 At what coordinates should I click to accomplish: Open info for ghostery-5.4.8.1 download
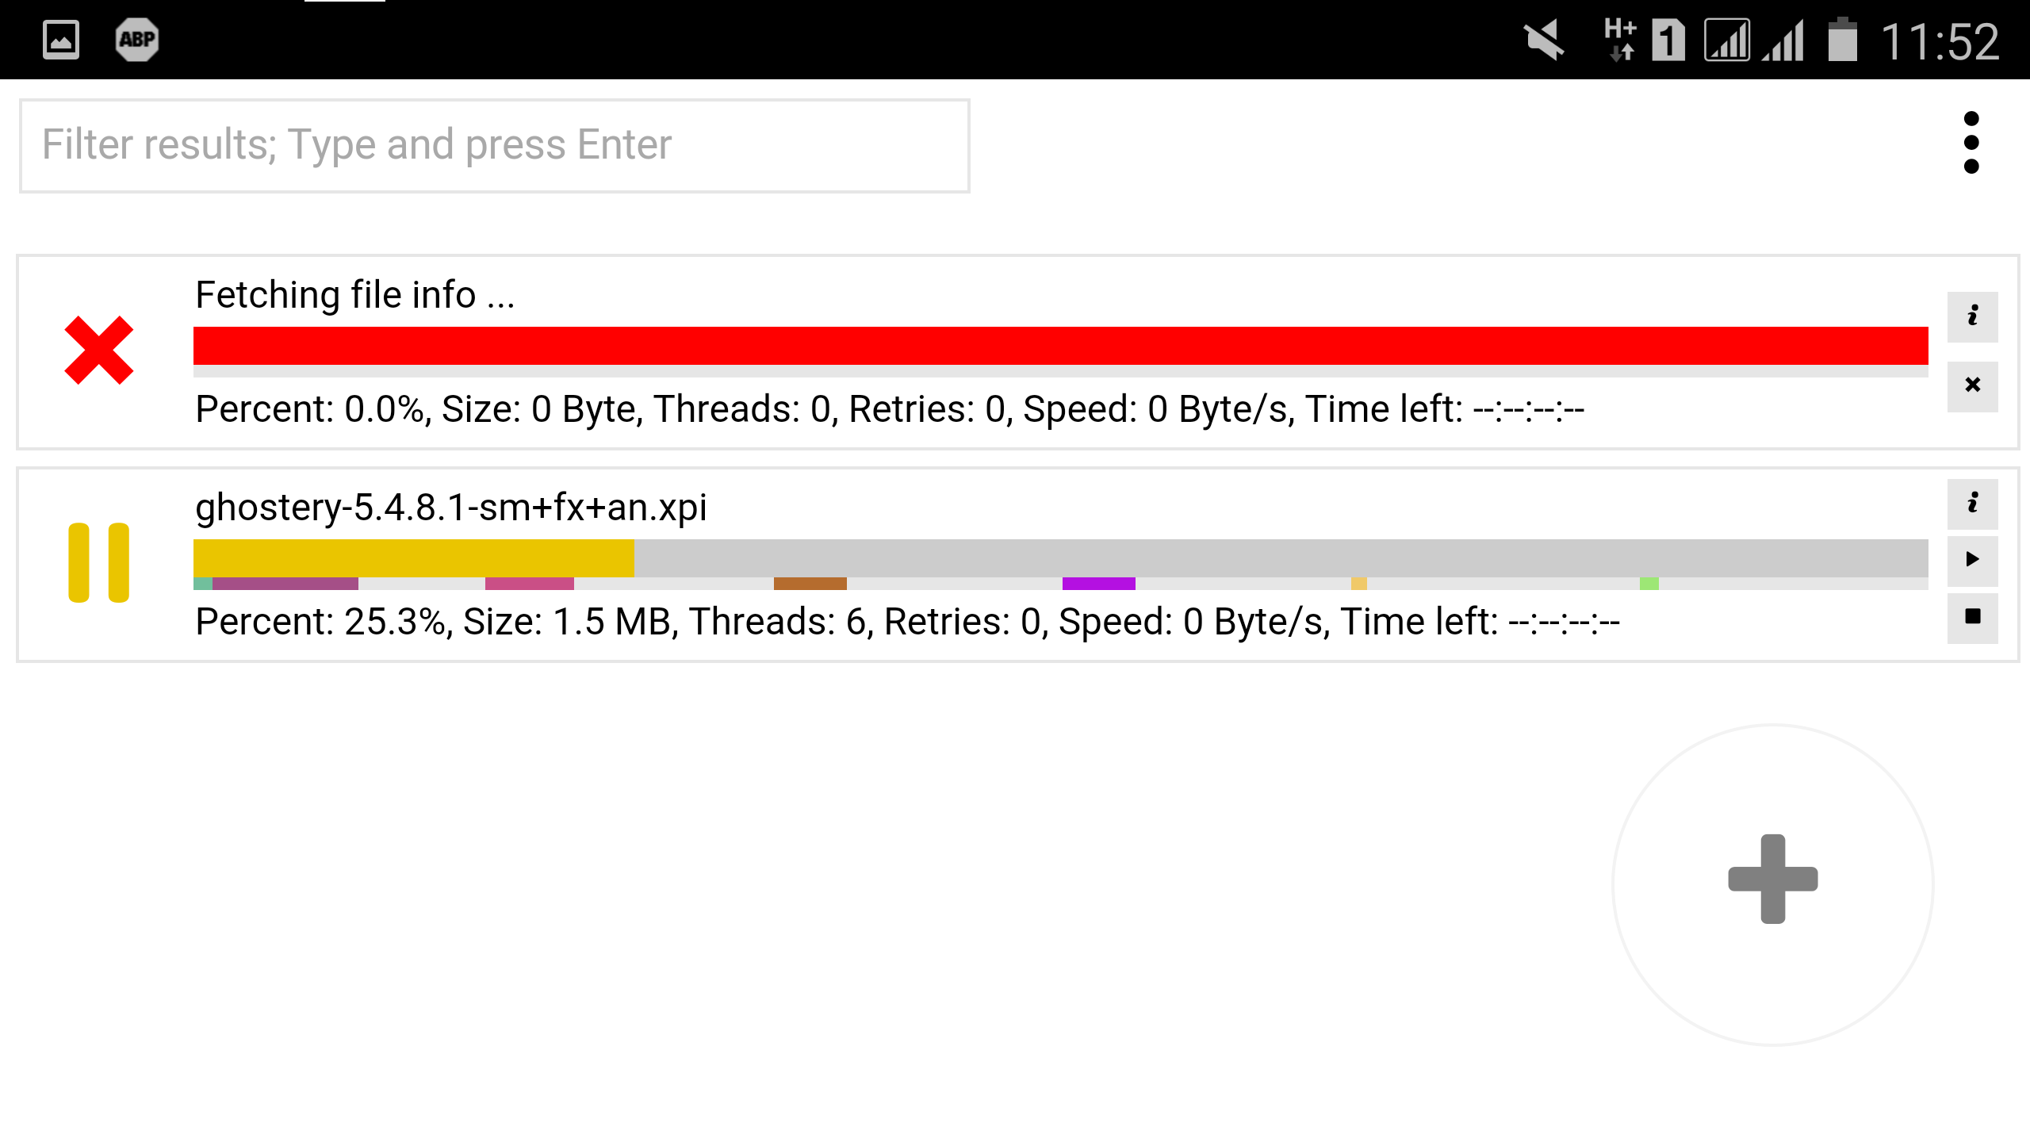pyautogui.click(x=1973, y=504)
